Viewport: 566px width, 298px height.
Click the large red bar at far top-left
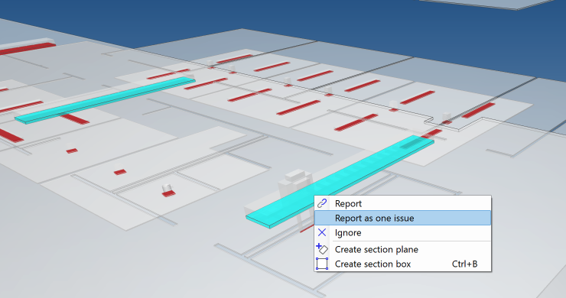coord(27,48)
